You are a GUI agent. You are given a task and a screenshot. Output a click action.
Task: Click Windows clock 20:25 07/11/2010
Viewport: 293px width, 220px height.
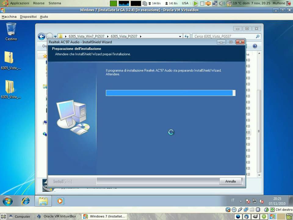[277, 201]
